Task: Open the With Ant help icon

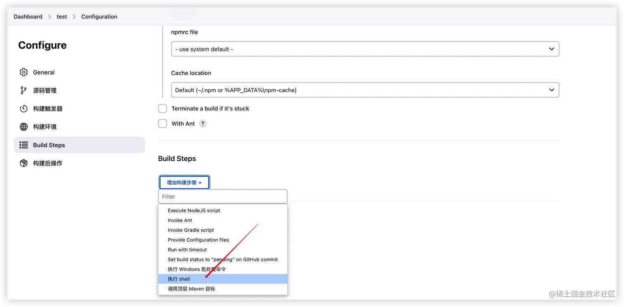Action: pyautogui.click(x=203, y=124)
